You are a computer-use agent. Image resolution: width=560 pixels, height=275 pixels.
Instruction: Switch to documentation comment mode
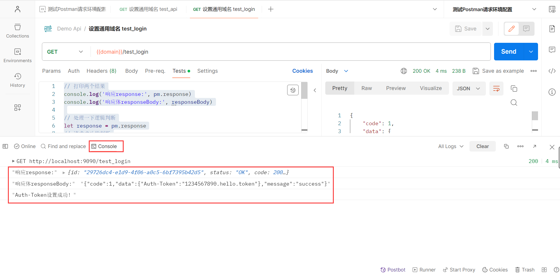(x=526, y=28)
